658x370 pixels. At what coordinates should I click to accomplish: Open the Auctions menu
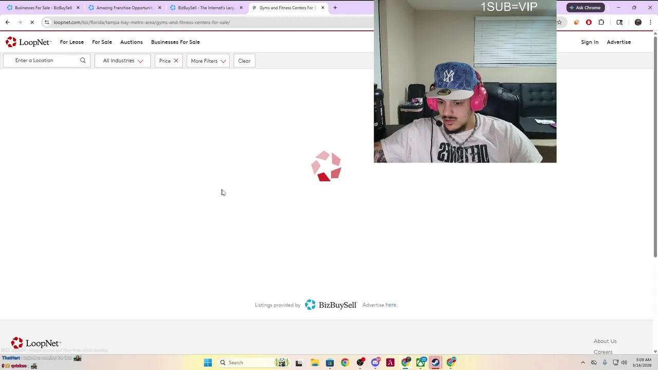[x=131, y=42]
